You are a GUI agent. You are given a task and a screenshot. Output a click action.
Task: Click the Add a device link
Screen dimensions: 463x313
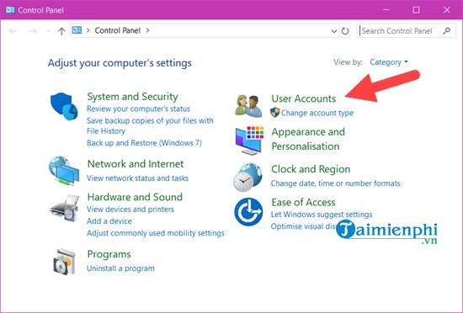click(109, 221)
